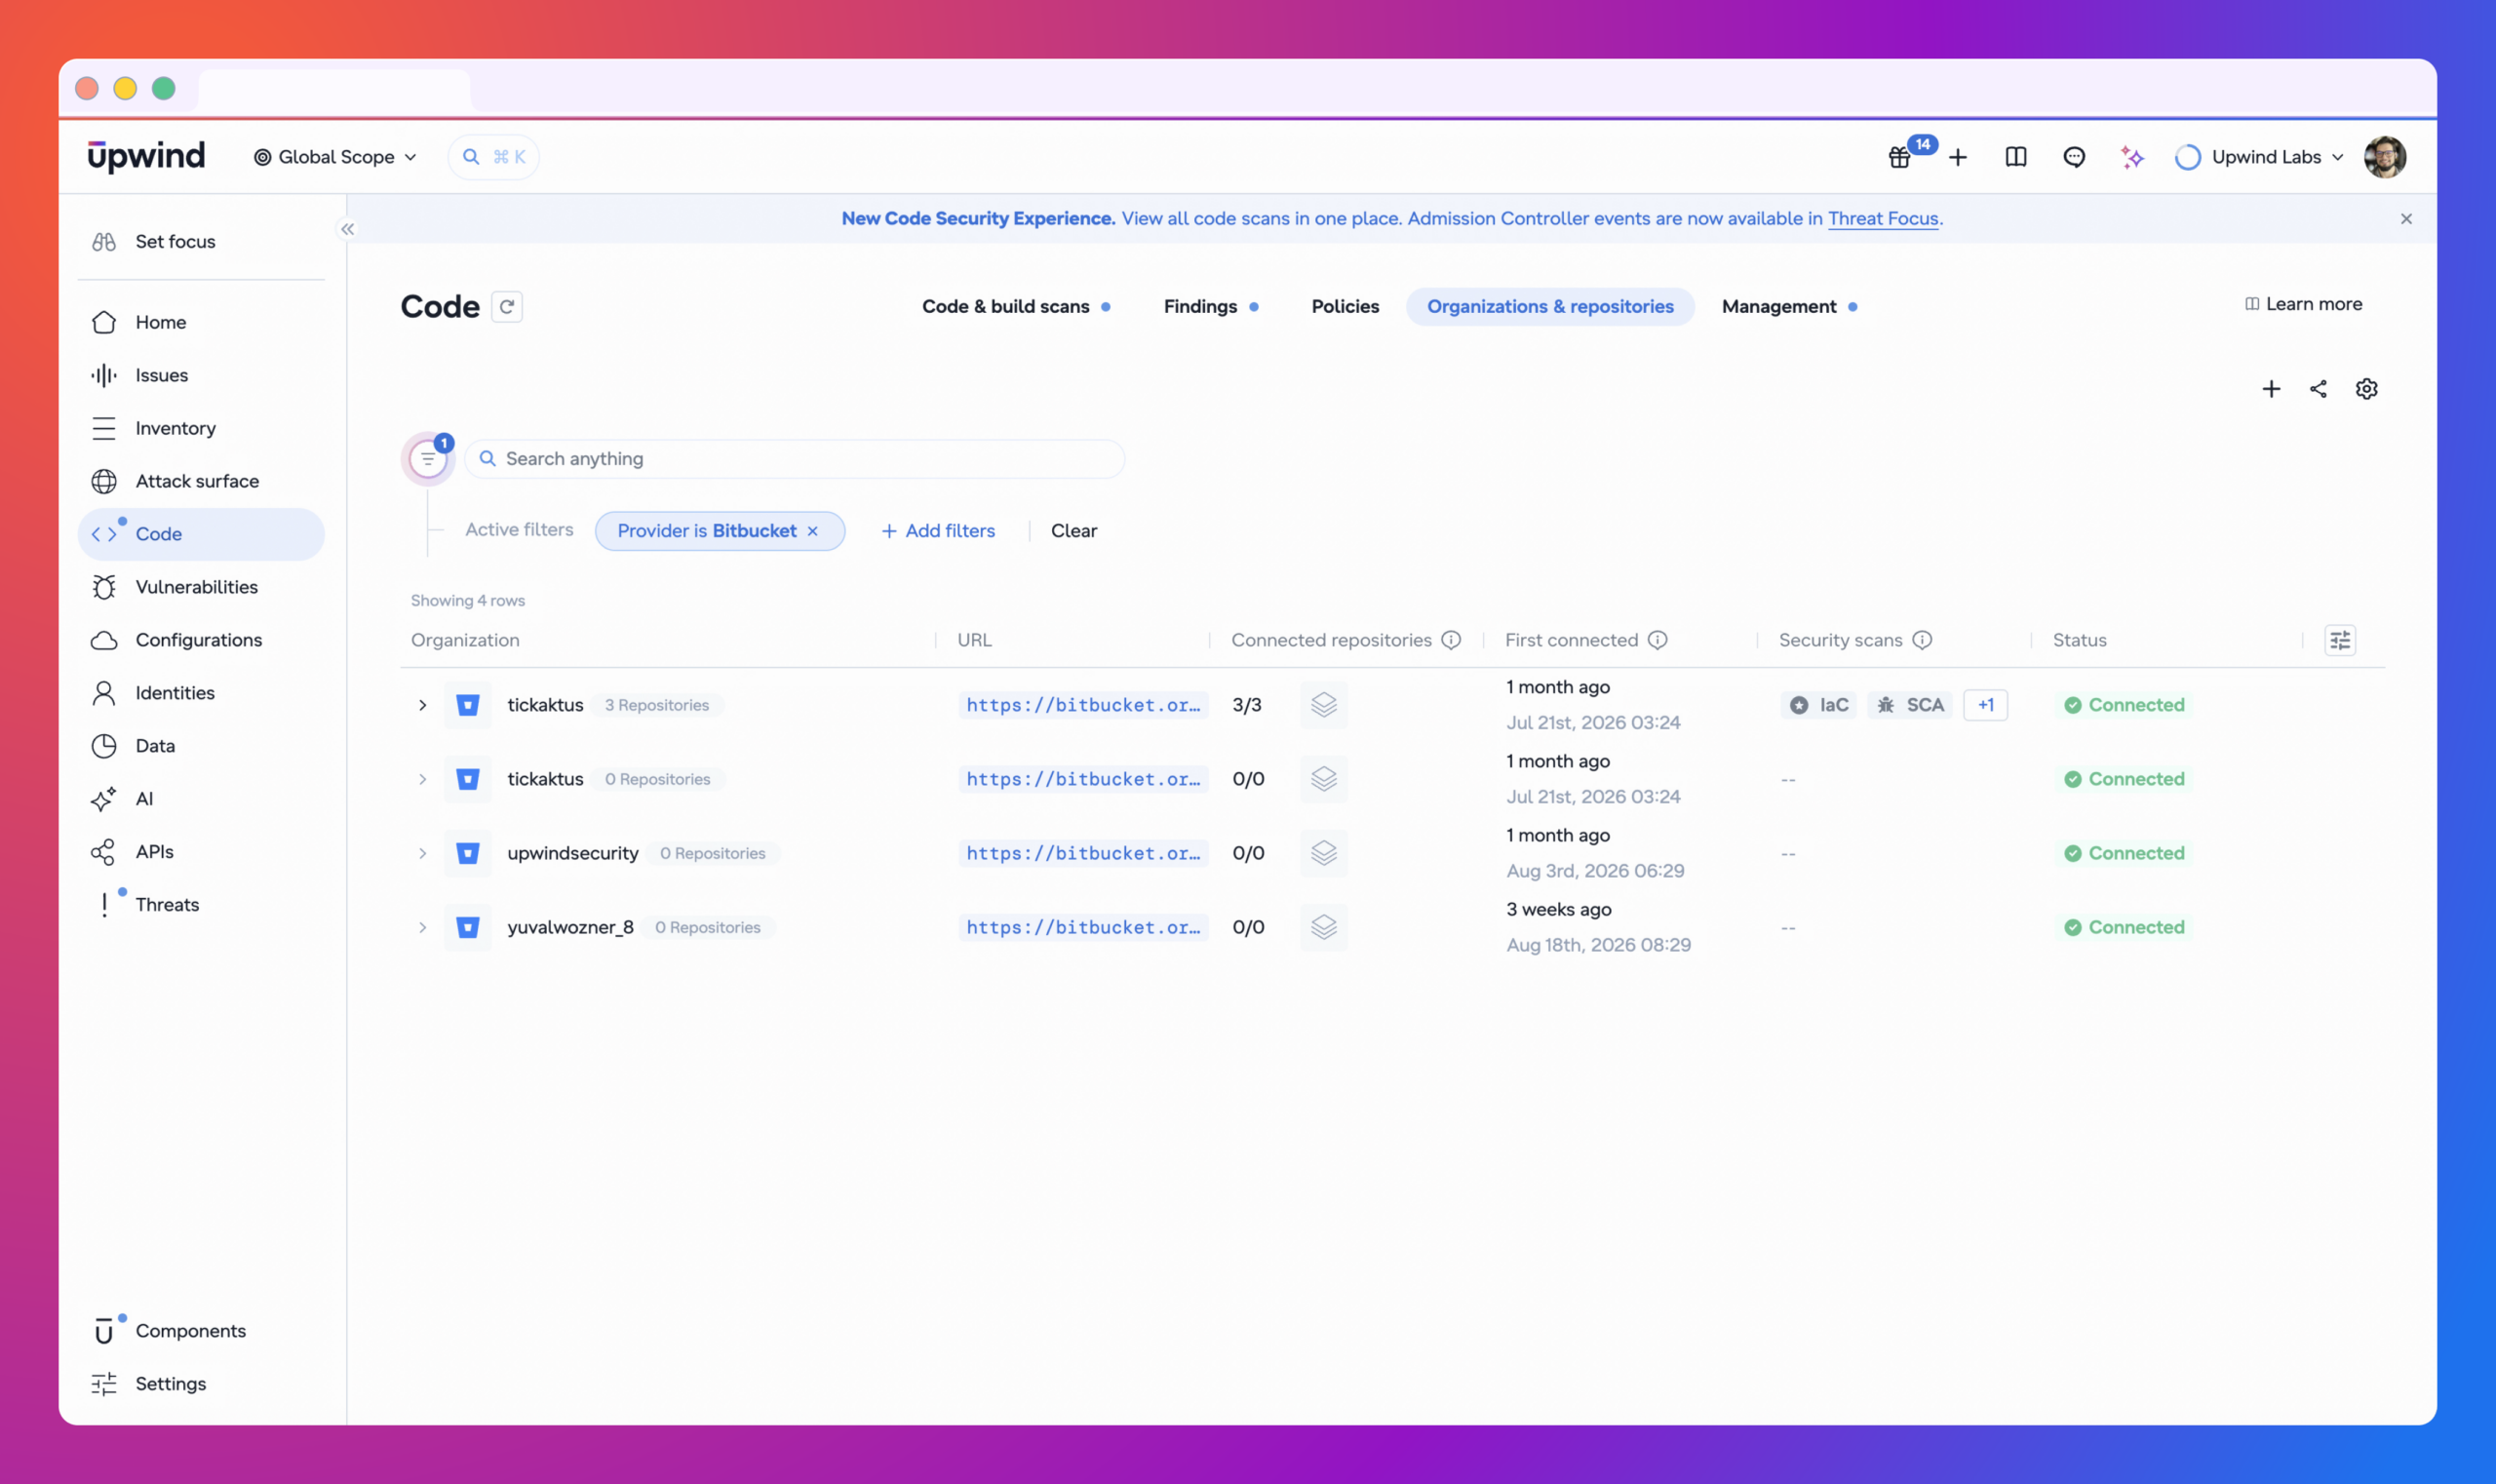Toggle the filter panel icon

coord(428,459)
